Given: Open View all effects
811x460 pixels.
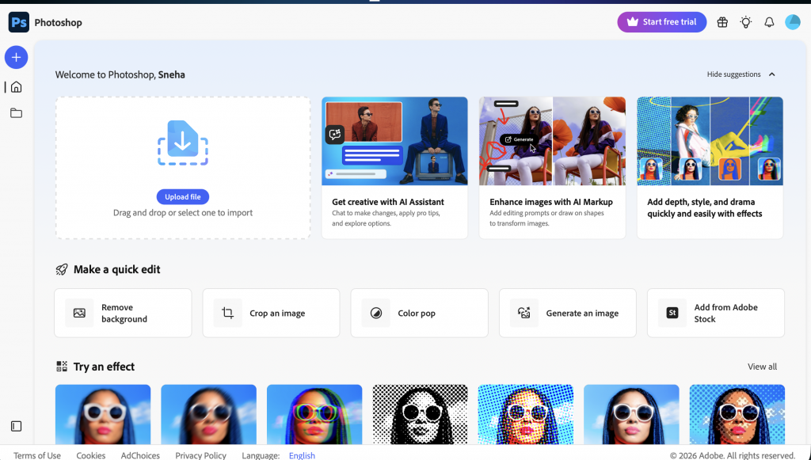Looking at the screenshot, I should [x=762, y=367].
